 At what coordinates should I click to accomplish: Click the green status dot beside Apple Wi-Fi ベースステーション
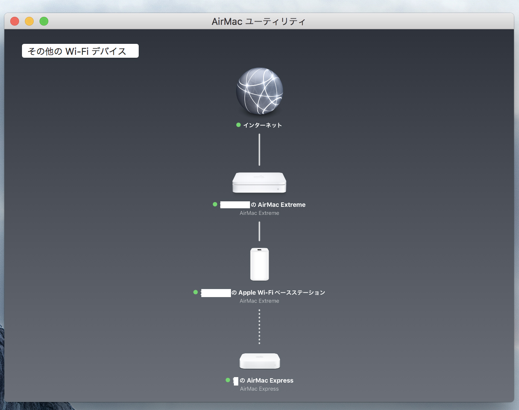[195, 292]
